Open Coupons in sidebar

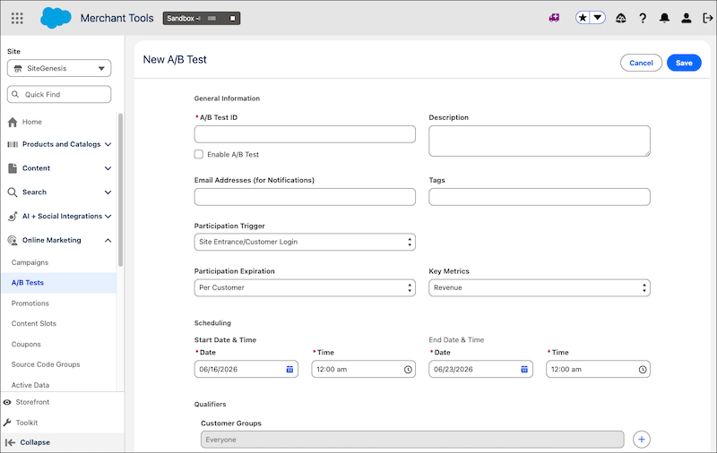pos(26,345)
